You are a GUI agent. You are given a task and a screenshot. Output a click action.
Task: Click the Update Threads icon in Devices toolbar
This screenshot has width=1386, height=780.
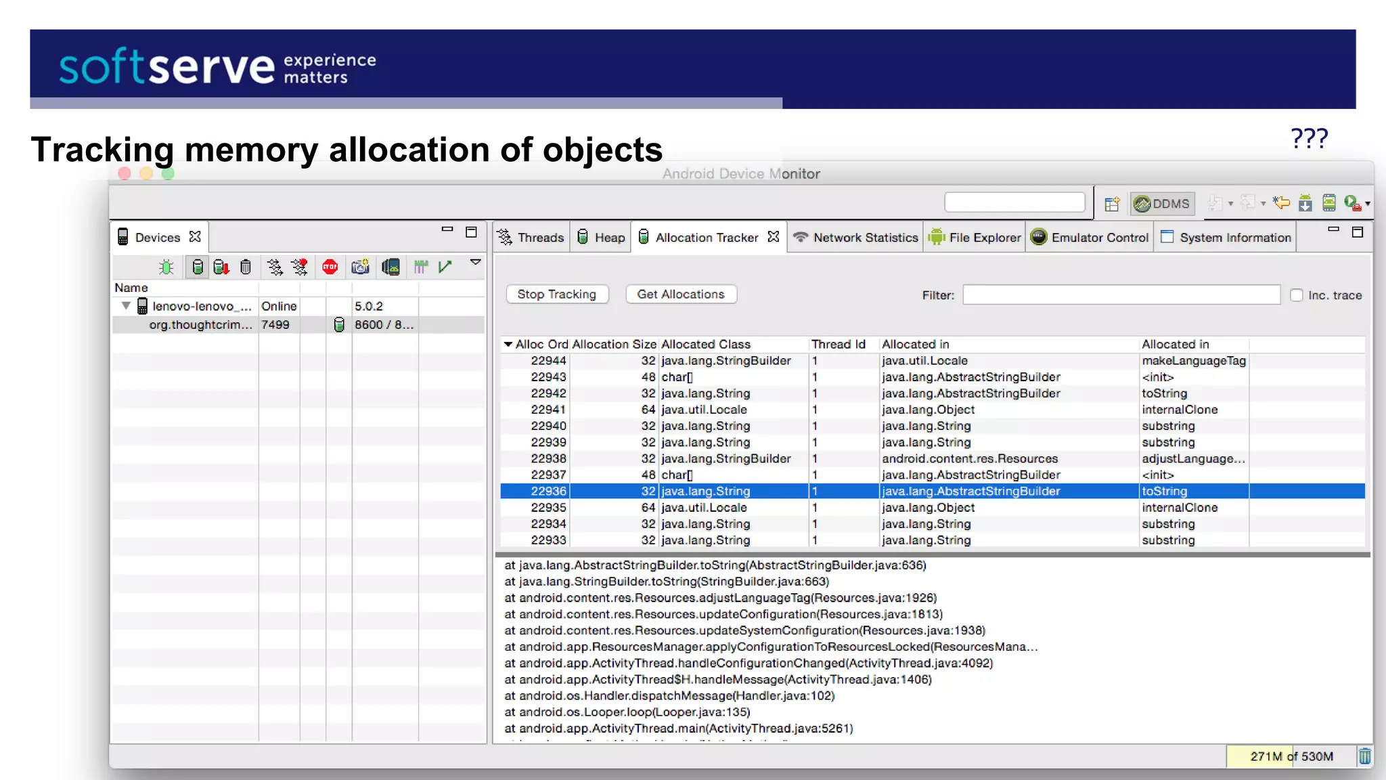tap(274, 267)
